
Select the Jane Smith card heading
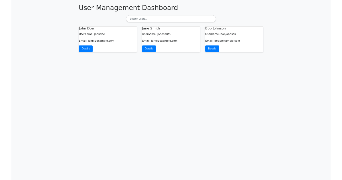[x=151, y=28]
